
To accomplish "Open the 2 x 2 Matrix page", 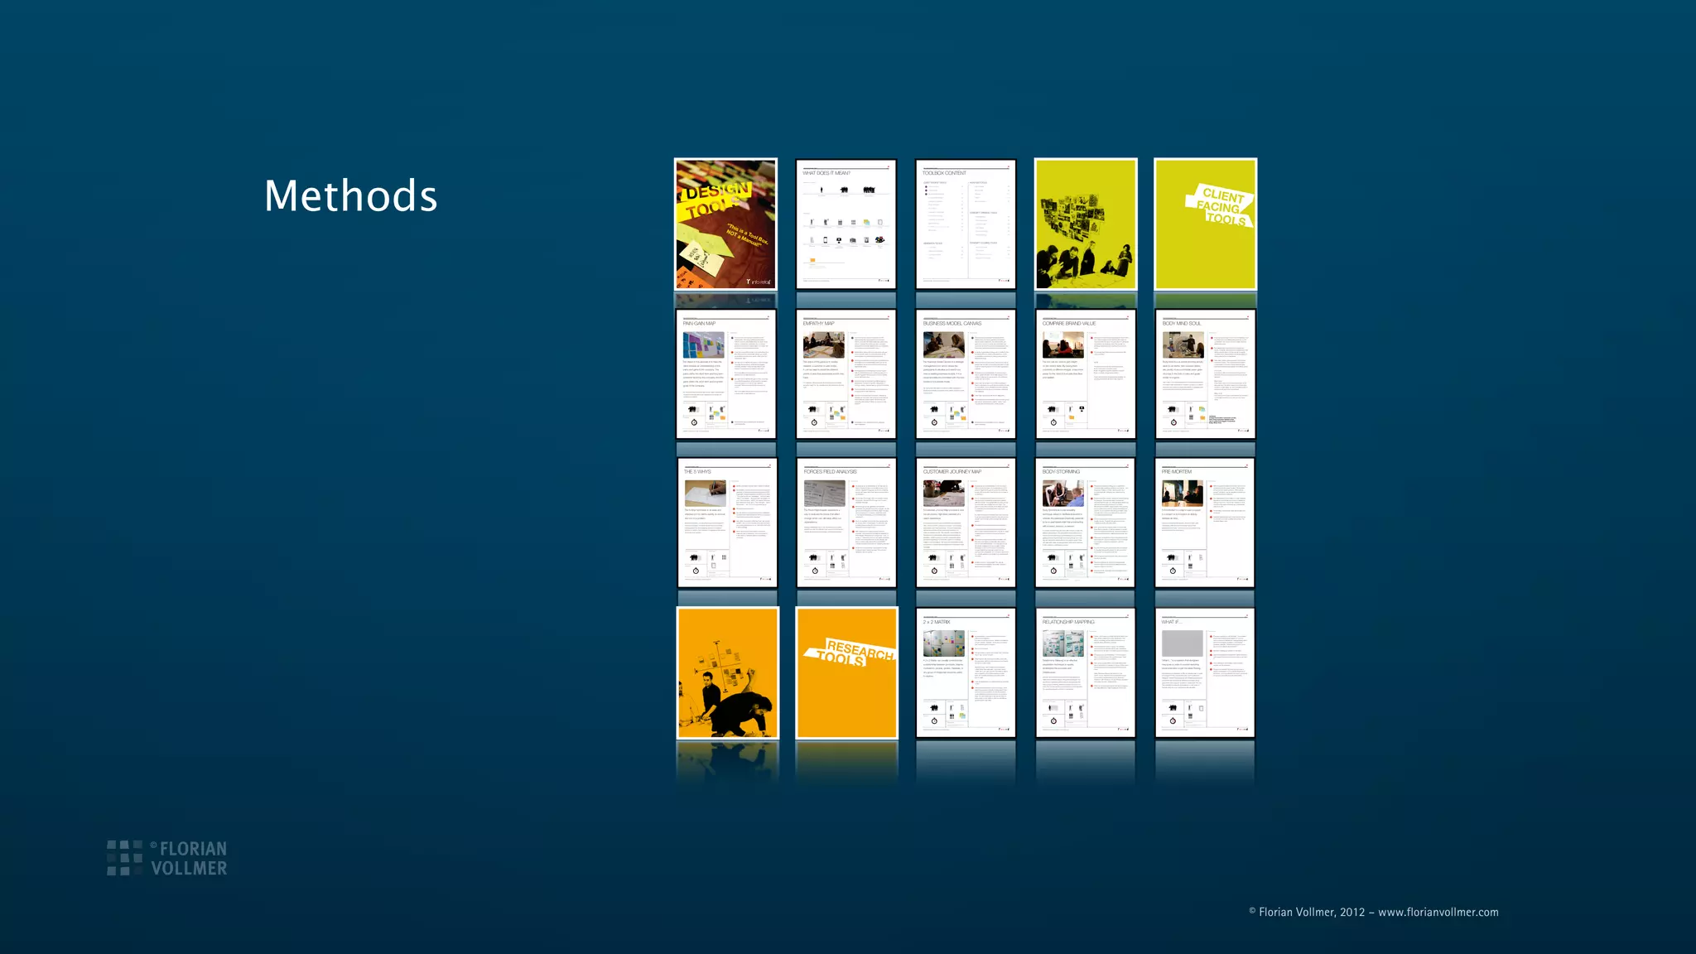I will point(966,672).
